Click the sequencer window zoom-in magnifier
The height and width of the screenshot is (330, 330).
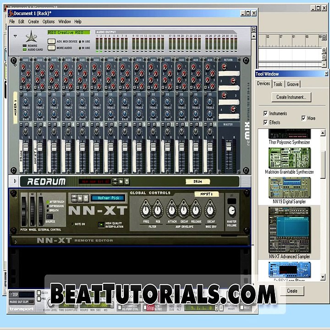pos(324,50)
